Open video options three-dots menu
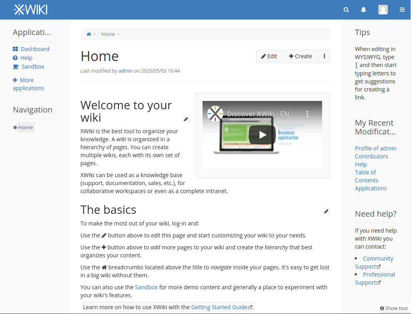Viewport: 411px width, 314px height. (307, 114)
